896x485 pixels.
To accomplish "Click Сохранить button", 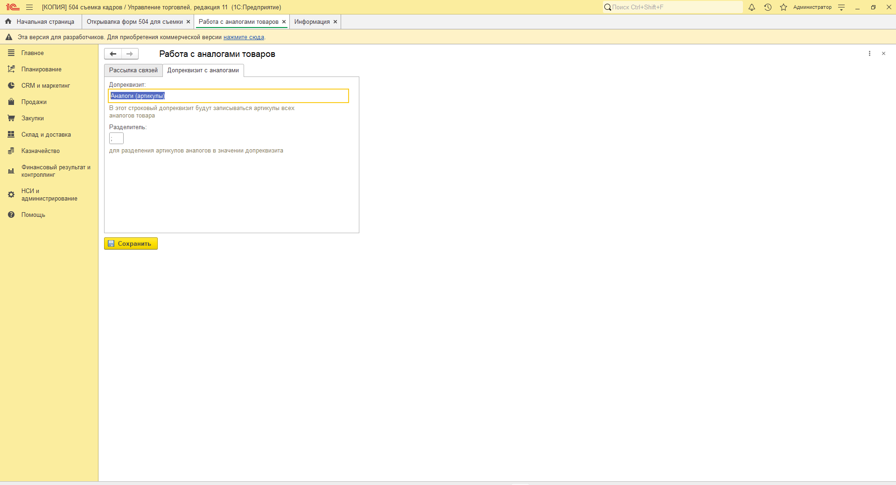I will pyautogui.click(x=131, y=243).
